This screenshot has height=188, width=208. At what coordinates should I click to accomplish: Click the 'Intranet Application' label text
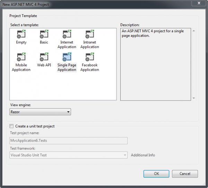[90, 44]
